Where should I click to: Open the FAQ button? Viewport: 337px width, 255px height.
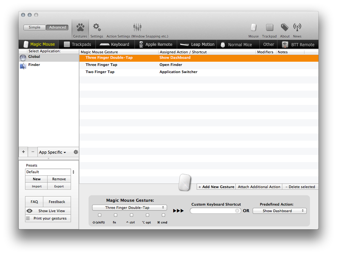click(x=34, y=202)
